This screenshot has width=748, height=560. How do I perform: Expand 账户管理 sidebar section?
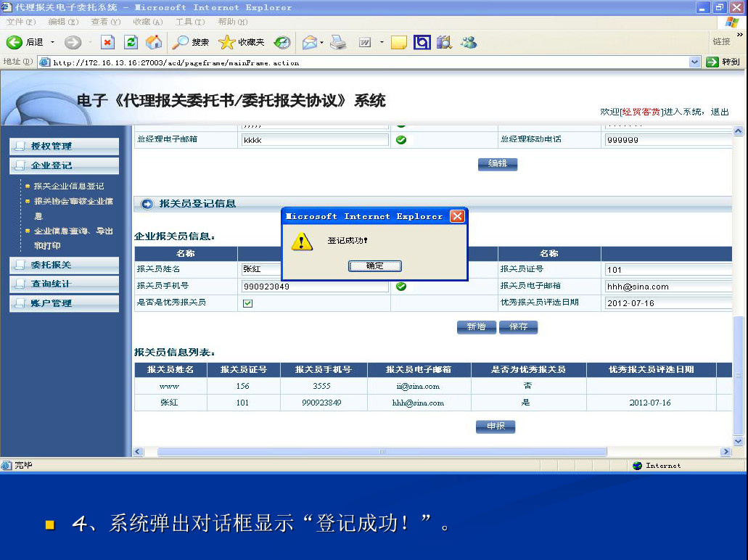(x=65, y=303)
